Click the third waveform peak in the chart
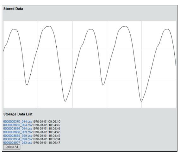The height and width of the screenshot is (163, 180). [91, 29]
